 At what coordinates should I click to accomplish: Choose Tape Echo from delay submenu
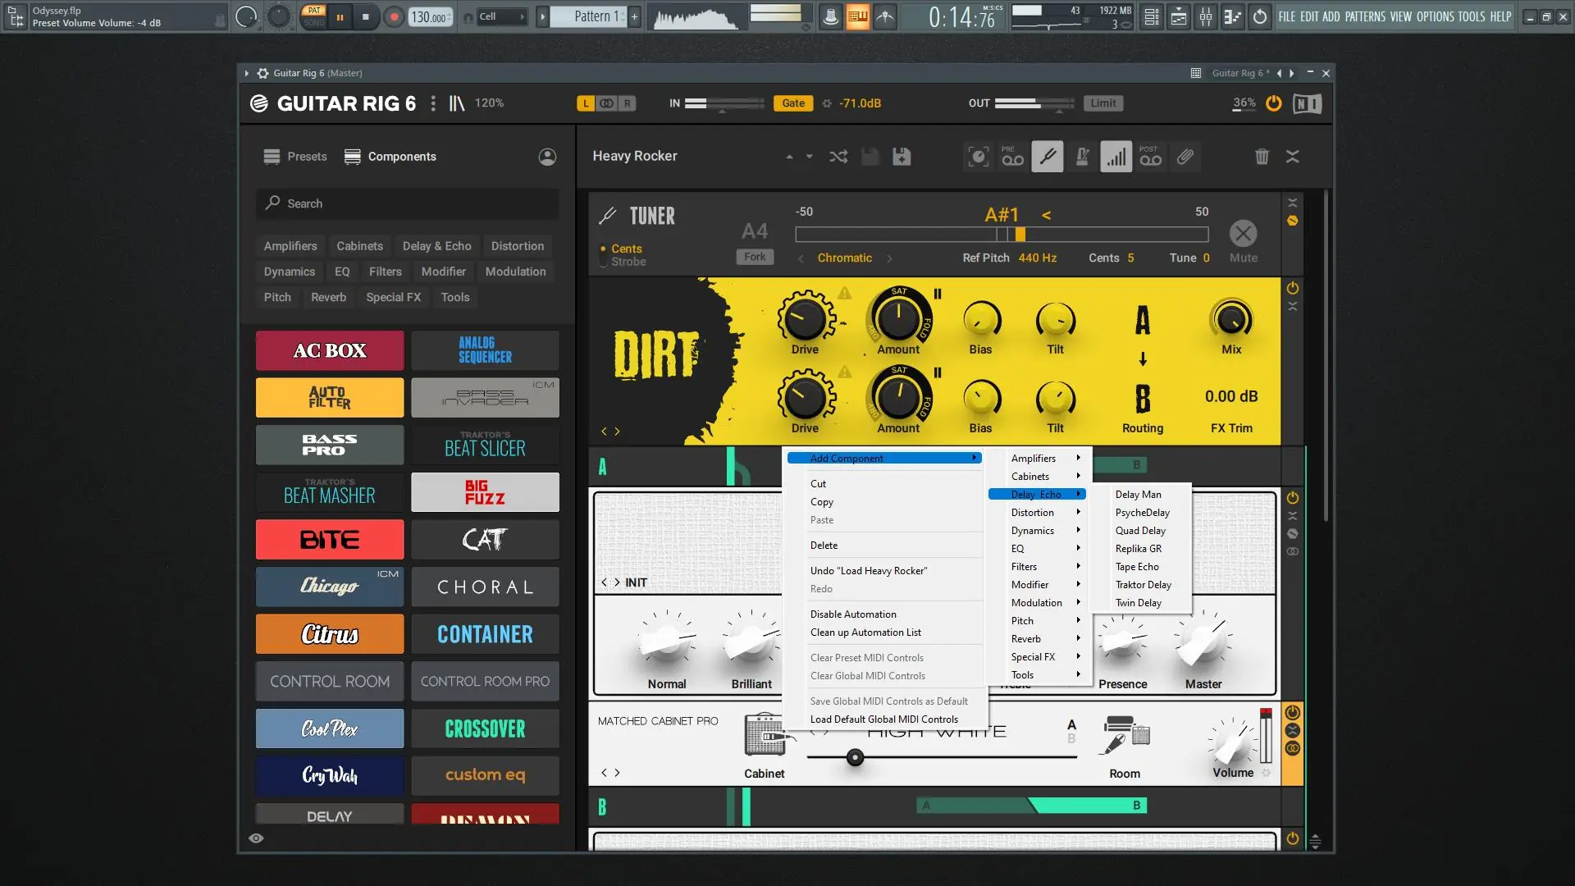pos(1137,567)
